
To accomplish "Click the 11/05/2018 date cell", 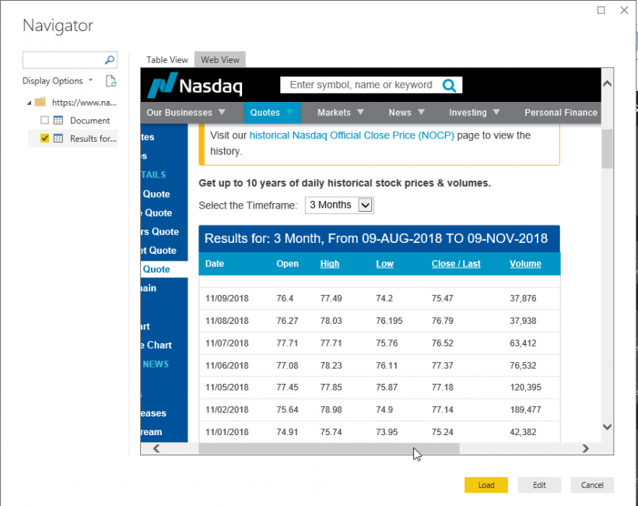I will [x=227, y=387].
